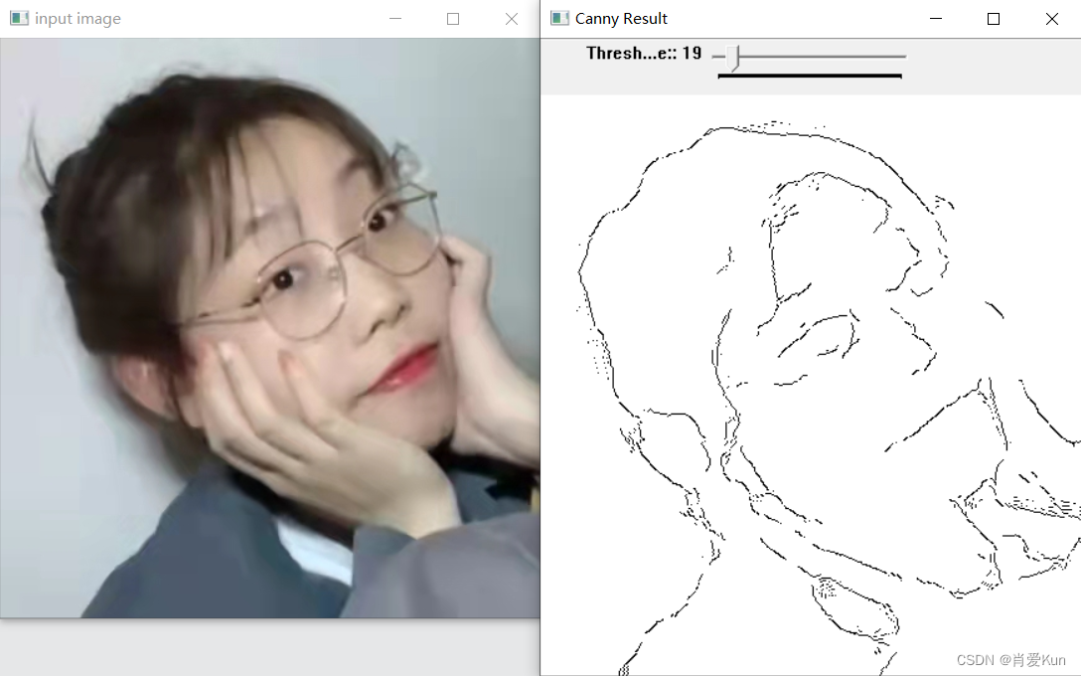Close the input image window

(511, 19)
